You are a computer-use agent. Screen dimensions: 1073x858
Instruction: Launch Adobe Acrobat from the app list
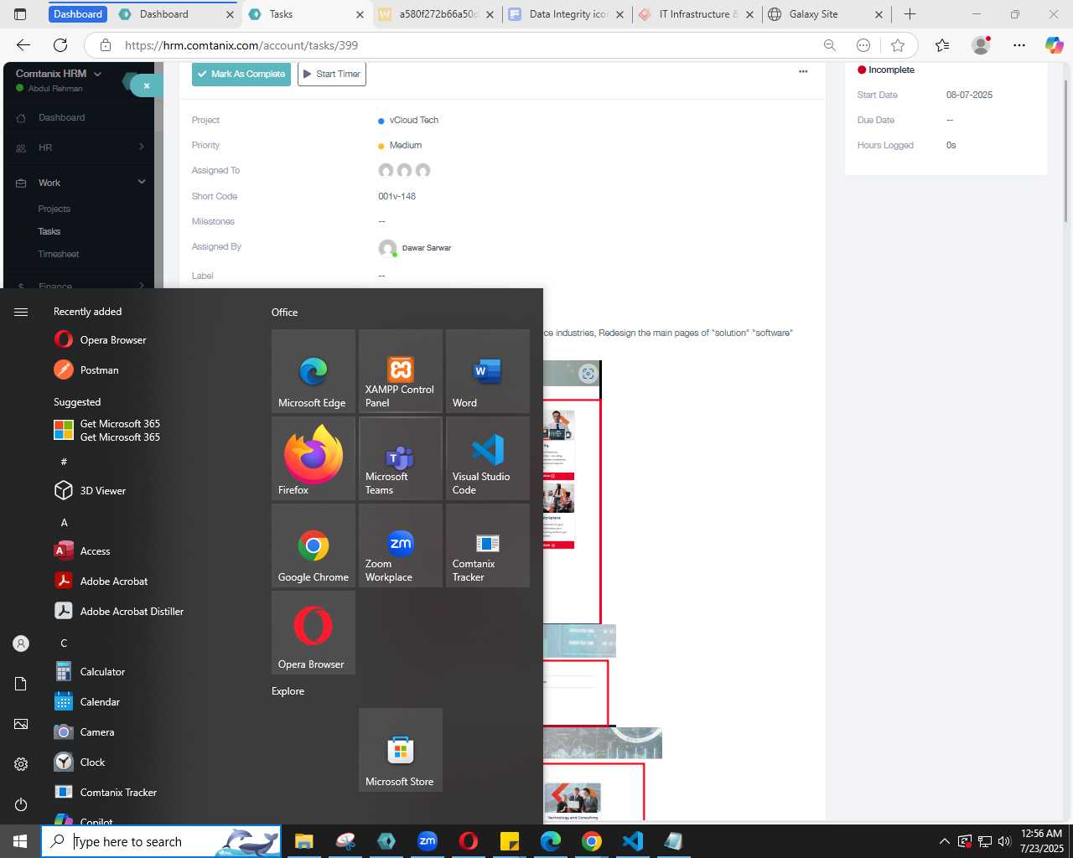tap(101, 581)
